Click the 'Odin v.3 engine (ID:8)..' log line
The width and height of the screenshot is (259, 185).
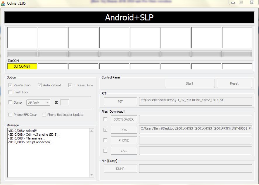click(x=34, y=135)
